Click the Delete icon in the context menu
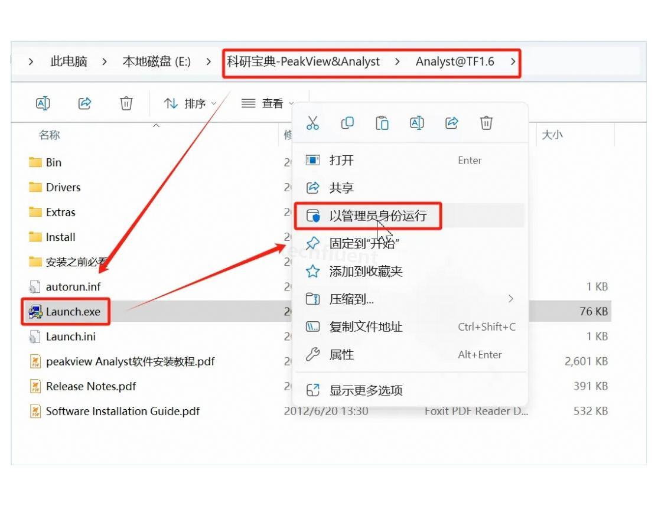Screen dimensions: 658x506 point(486,123)
